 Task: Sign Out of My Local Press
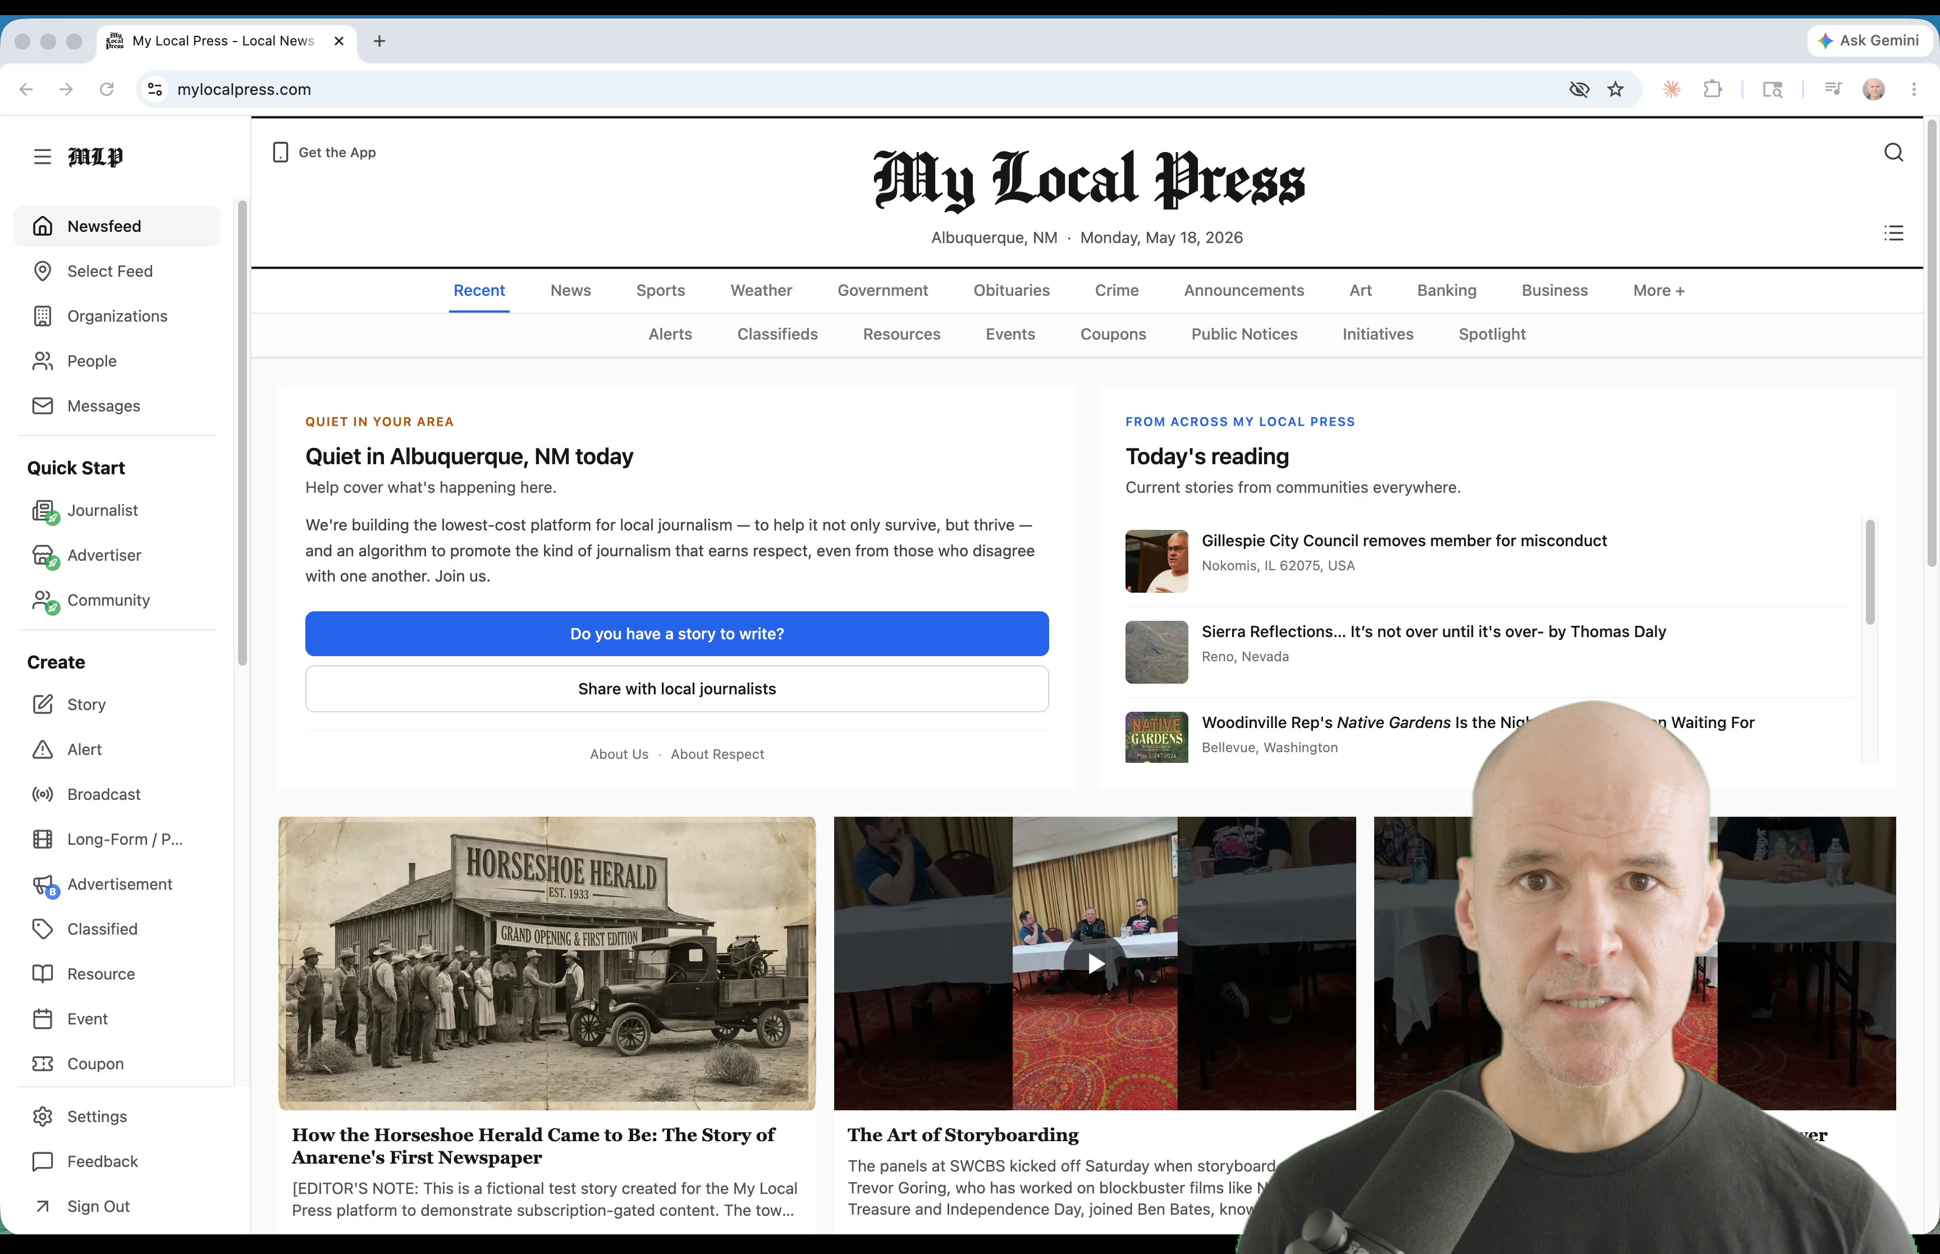116,1206
